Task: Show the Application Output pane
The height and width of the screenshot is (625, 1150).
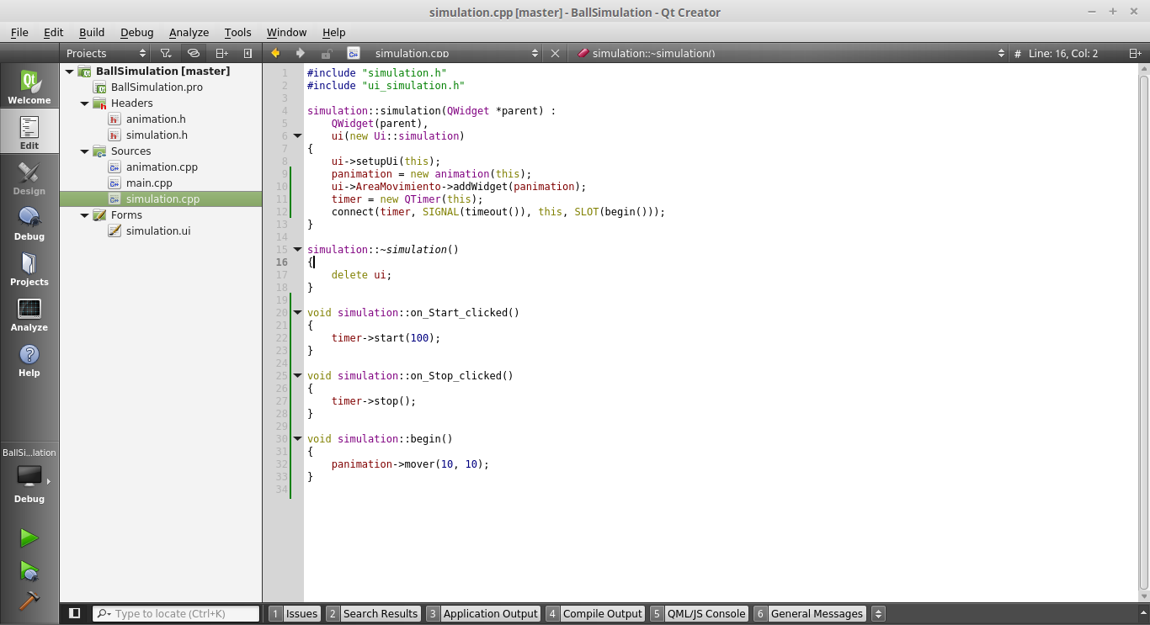Action: (483, 613)
